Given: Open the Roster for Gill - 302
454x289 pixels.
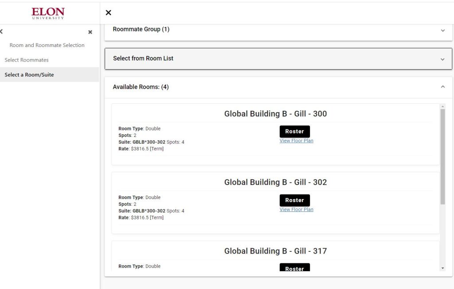Looking at the screenshot, I should pyautogui.click(x=294, y=200).
